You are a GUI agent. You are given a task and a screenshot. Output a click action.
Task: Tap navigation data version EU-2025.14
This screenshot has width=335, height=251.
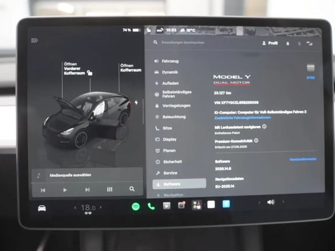[225, 186]
